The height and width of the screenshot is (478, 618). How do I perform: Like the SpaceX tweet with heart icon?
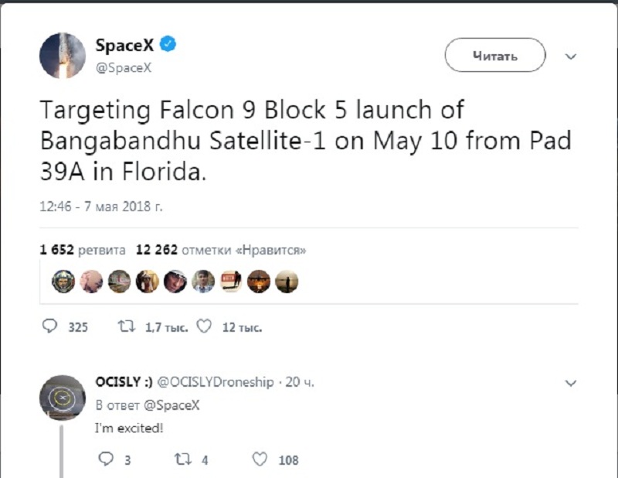pos(204,326)
